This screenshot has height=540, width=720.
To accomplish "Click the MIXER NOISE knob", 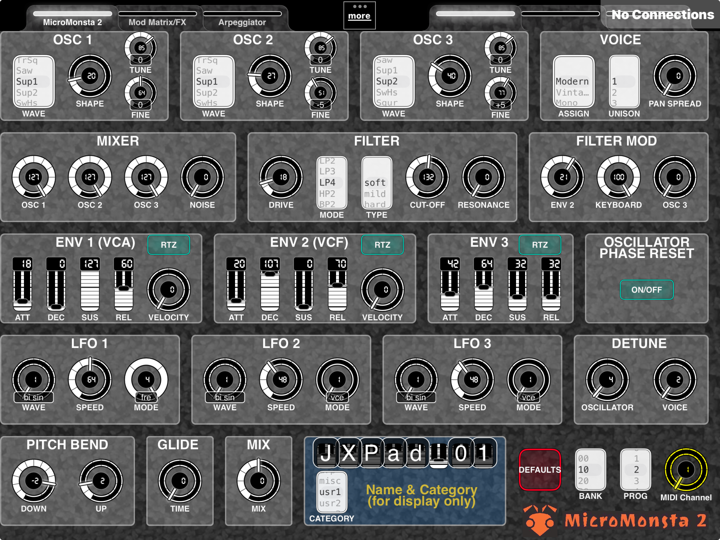I will [x=202, y=177].
